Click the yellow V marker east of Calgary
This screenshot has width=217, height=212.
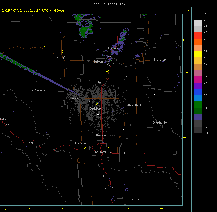coord(108,147)
